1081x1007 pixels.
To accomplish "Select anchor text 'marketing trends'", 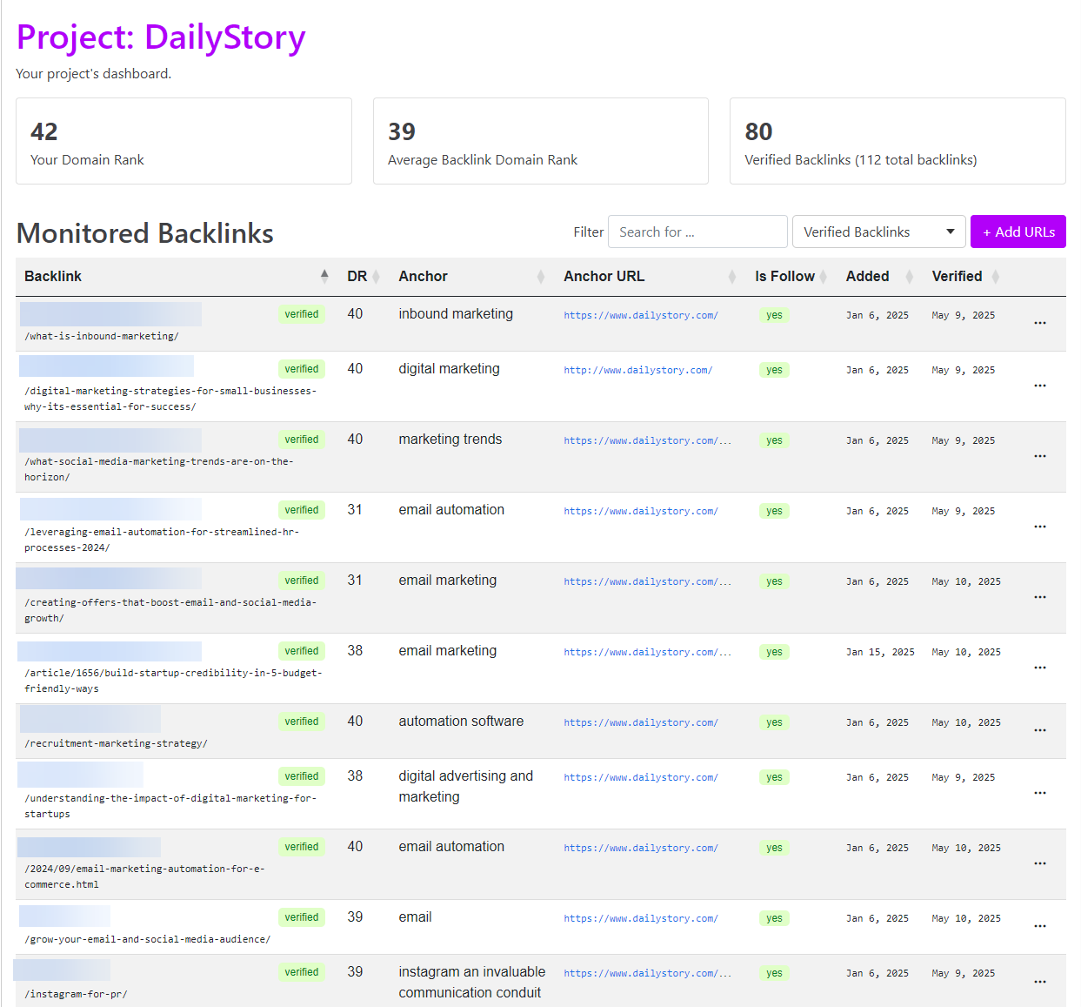I will click(x=450, y=440).
